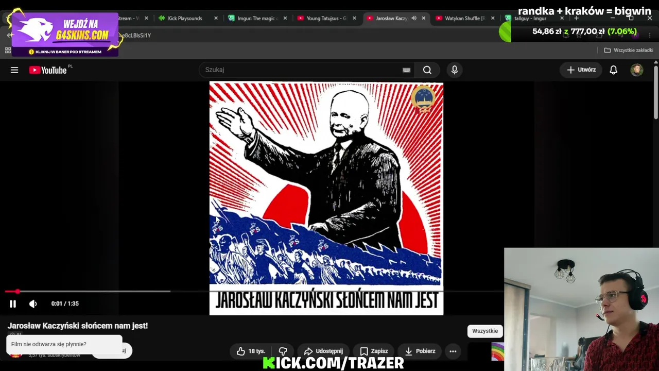This screenshot has height=371, width=659.
Task: Click the 0:01 / 1:35 time display
Action: coord(65,304)
